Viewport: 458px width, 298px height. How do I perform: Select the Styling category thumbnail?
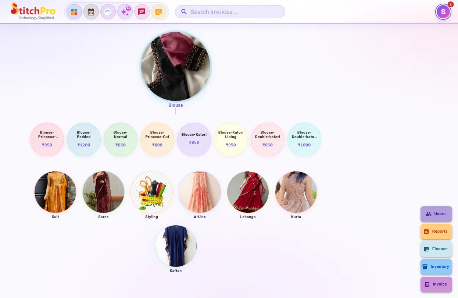pos(151,192)
